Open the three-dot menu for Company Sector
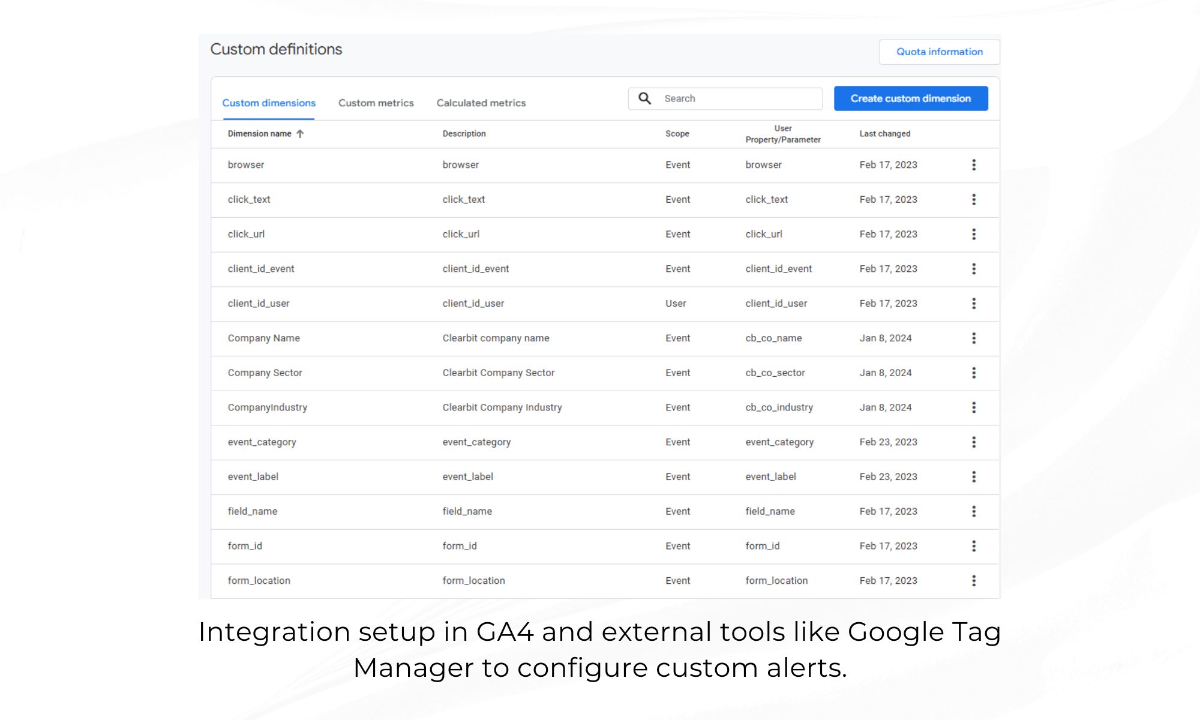Screen dimensions: 1200x720 click(x=973, y=373)
